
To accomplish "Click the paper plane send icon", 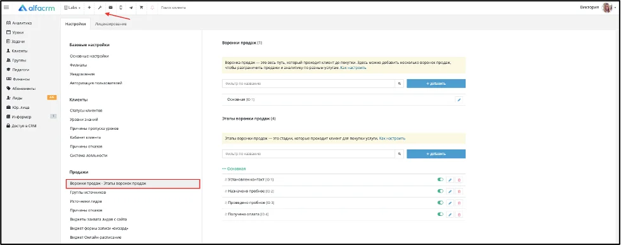I will (x=131, y=8).
